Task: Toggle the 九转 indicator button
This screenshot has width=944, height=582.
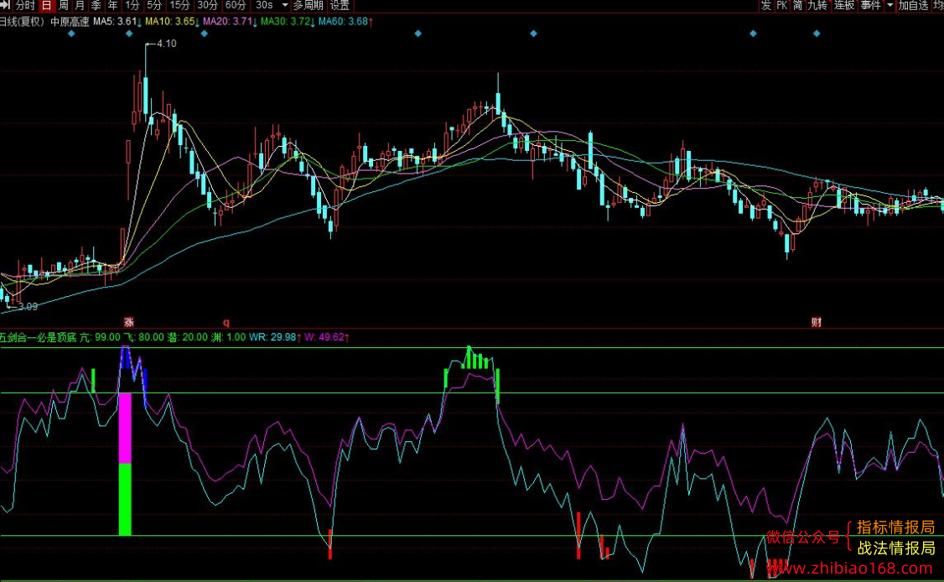Action: (x=817, y=5)
